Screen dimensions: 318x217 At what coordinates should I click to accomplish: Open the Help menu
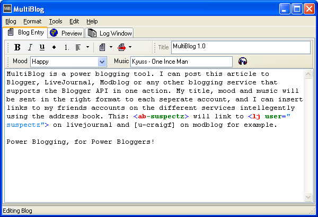coord(92,21)
